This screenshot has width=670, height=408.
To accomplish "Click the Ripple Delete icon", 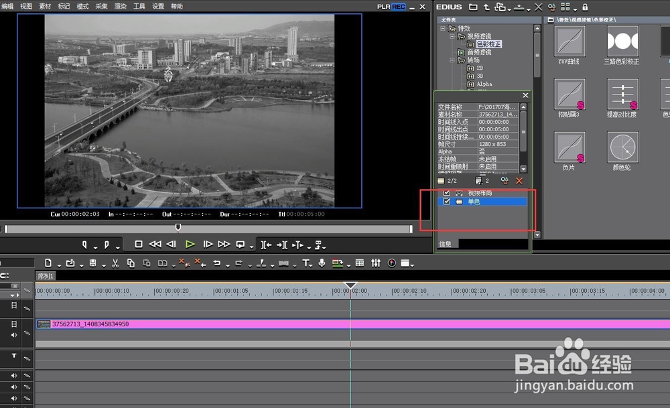I will coord(199,263).
